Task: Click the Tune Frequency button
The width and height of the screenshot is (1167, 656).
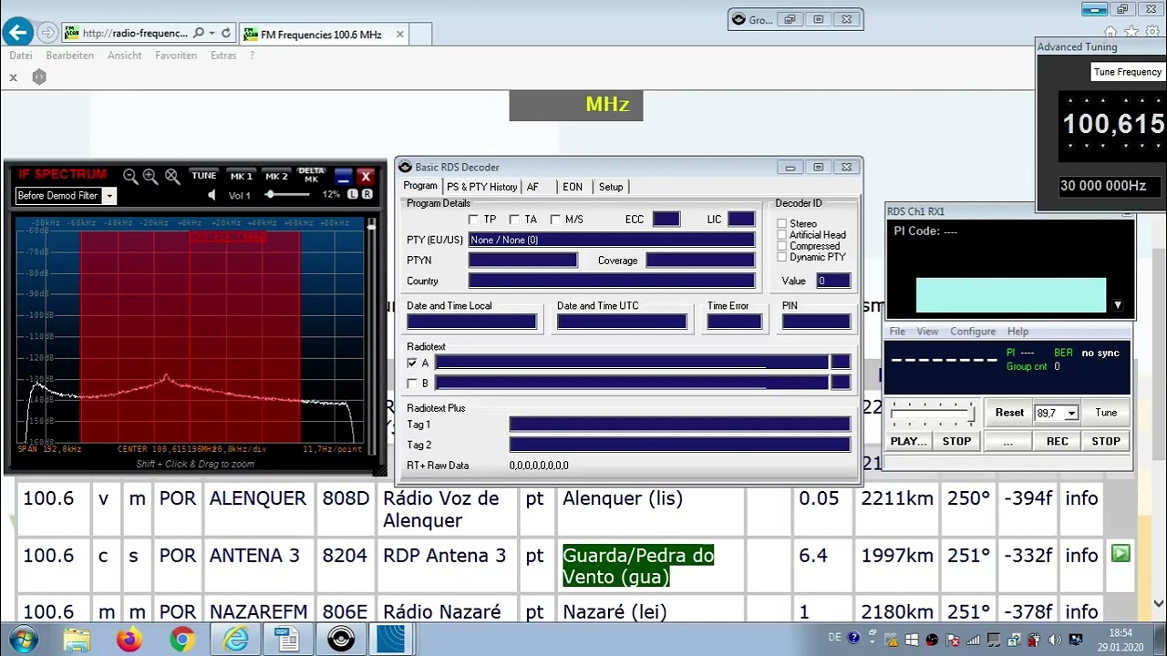Action: point(1128,72)
